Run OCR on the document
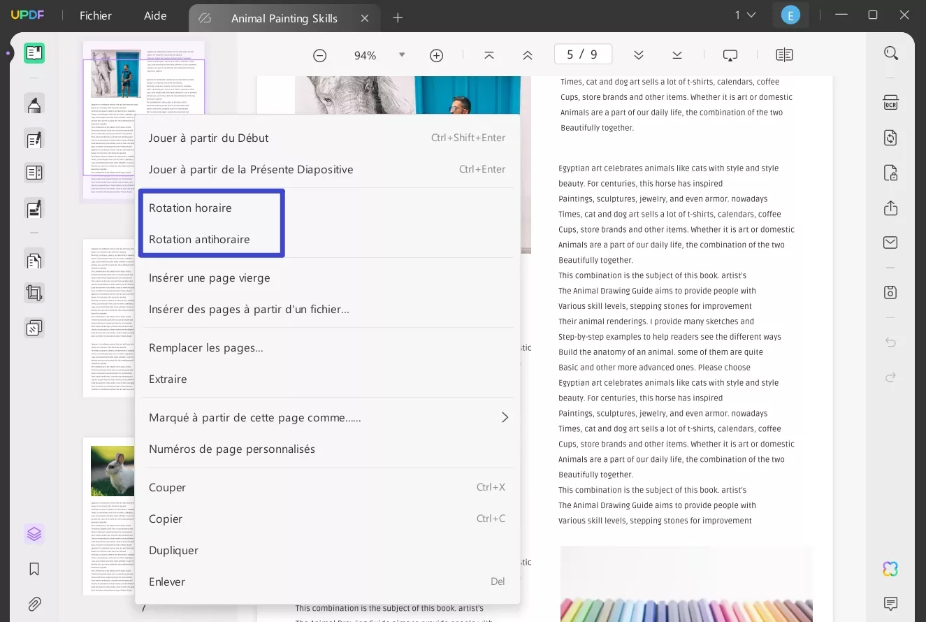 click(890, 103)
